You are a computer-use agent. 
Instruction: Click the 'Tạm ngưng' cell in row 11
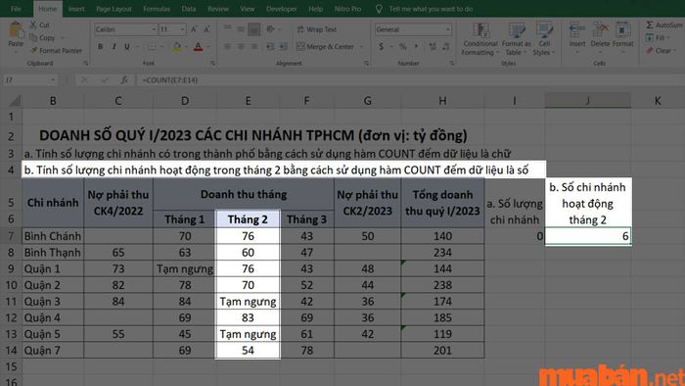[248, 301]
